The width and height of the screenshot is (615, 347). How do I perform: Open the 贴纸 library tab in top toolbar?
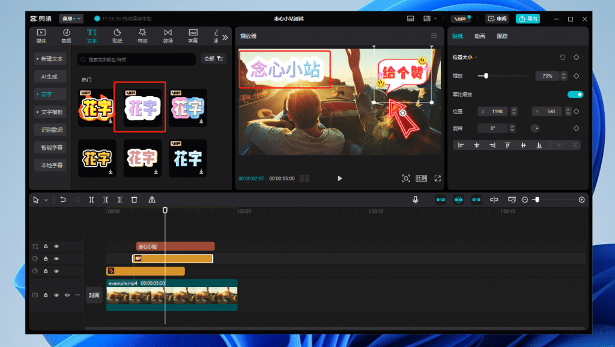(x=117, y=36)
